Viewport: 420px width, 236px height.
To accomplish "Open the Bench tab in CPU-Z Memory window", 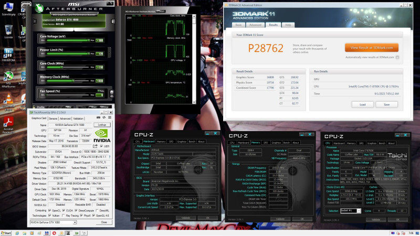I will (286, 143).
